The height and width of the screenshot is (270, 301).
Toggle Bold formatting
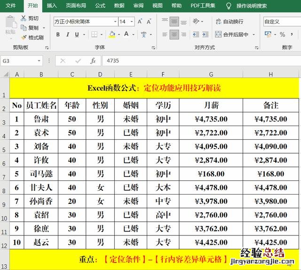tap(58, 35)
